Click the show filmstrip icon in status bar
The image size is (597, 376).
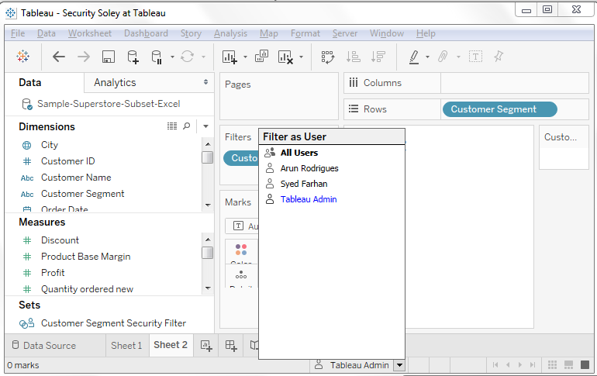pos(568,364)
